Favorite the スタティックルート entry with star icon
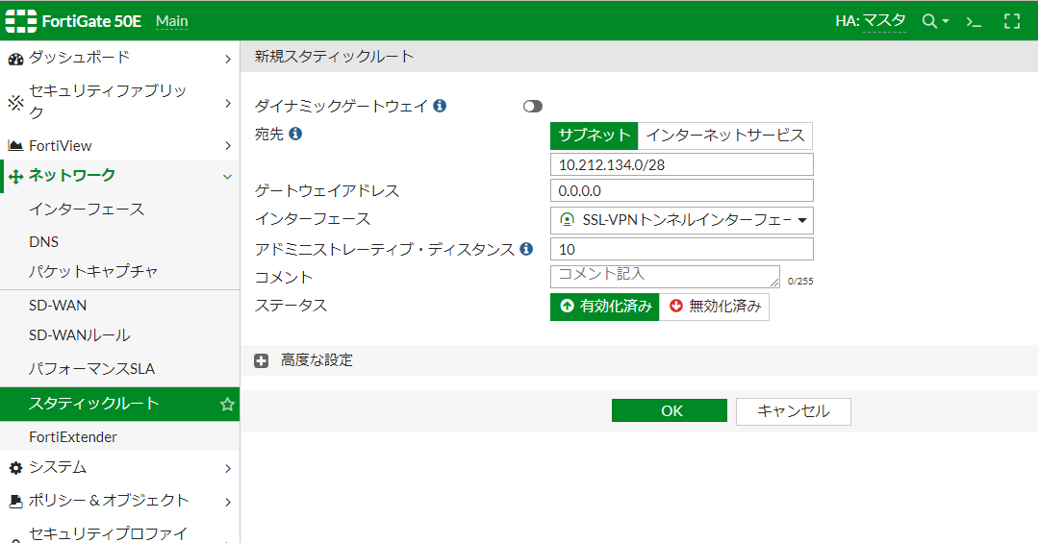This screenshot has height=543, width=1038. (227, 404)
